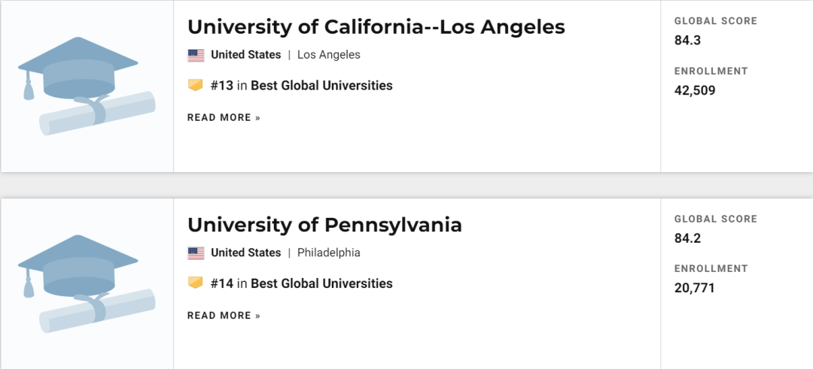Click the yellow badge icon next to #13
The image size is (813, 369).
(196, 86)
